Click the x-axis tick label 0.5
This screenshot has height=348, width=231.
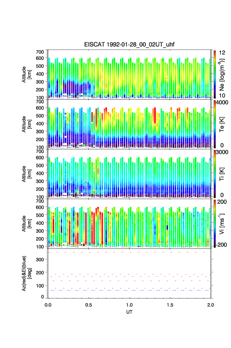click(88, 305)
